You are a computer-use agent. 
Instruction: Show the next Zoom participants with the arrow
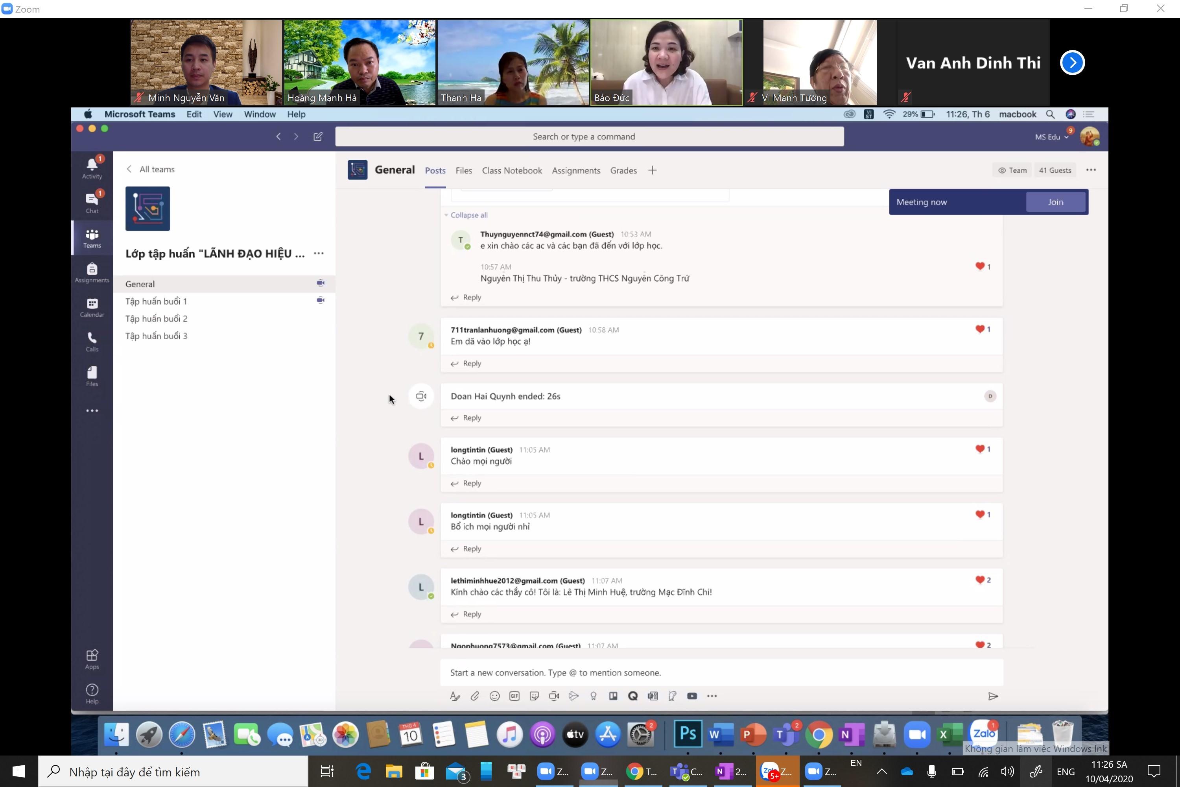[x=1072, y=63]
